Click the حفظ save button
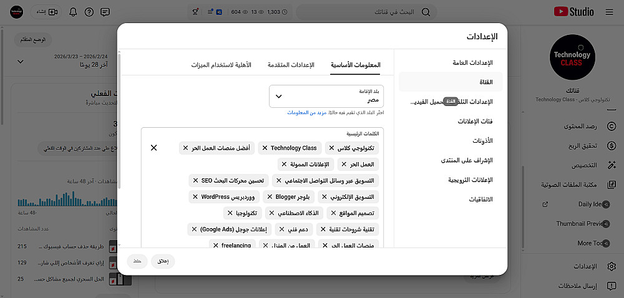Image resolution: width=624 pixels, height=298 pixels. (137, 261)
